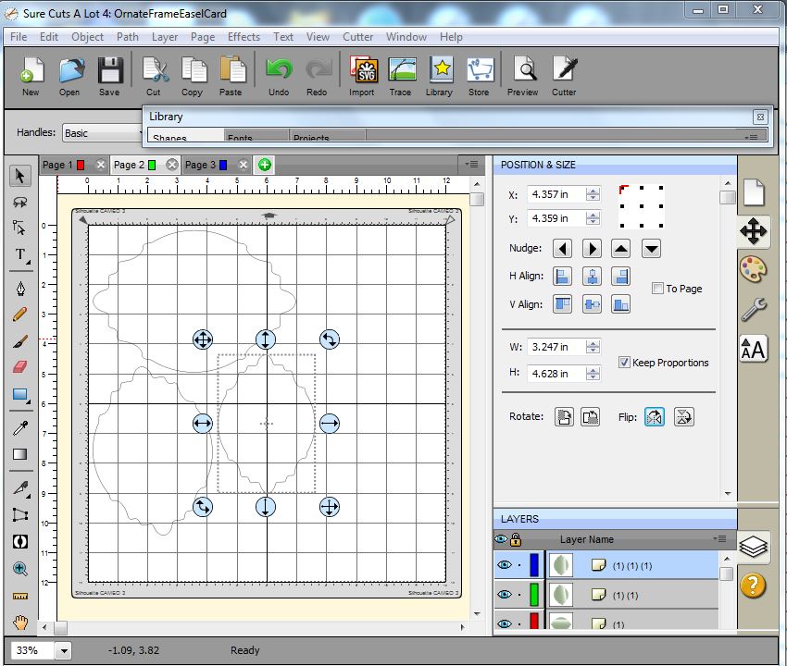Select the Eraser tool
Viewport: 787px width, 666px height.
(20, 367)
